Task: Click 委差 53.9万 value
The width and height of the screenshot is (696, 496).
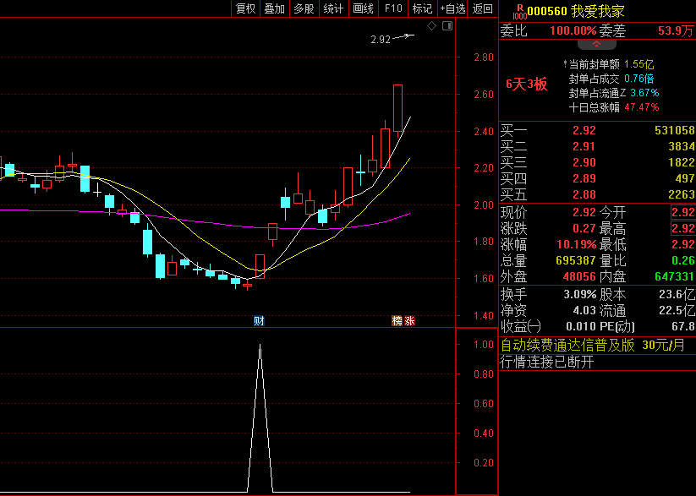Action: (x=676, y=30)
